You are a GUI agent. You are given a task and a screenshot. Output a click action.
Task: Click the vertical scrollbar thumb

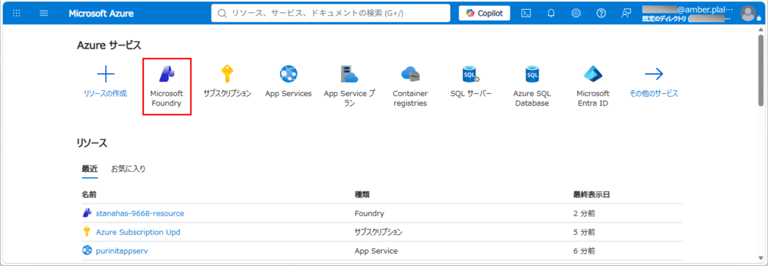[x=761, y=71]
